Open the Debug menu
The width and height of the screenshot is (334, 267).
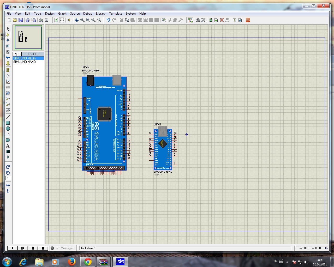click(x=88, y=14)
